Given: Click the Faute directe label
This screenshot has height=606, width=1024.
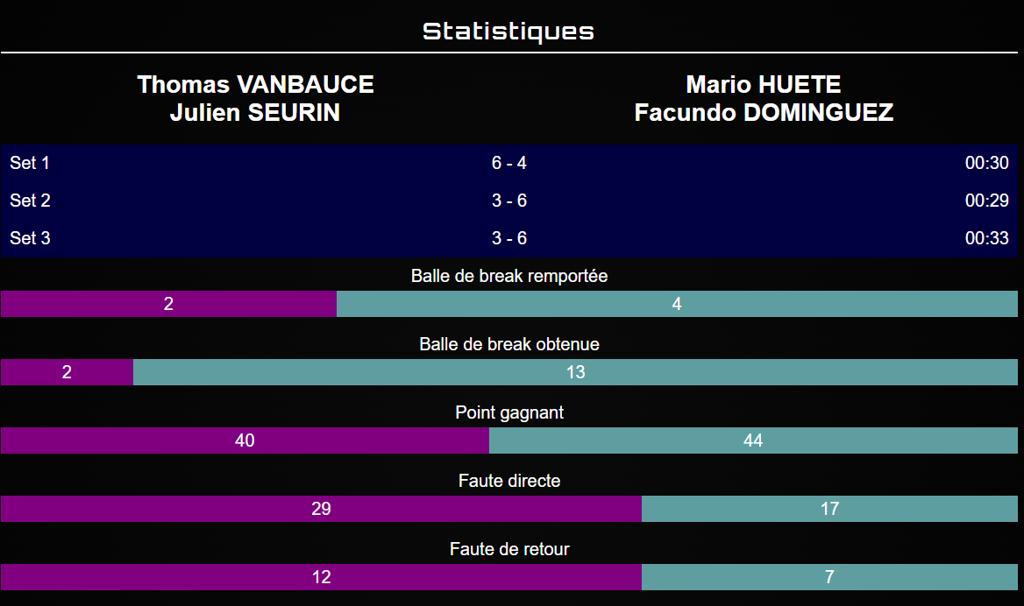Looking at the screenshot, I should [509, 481].
